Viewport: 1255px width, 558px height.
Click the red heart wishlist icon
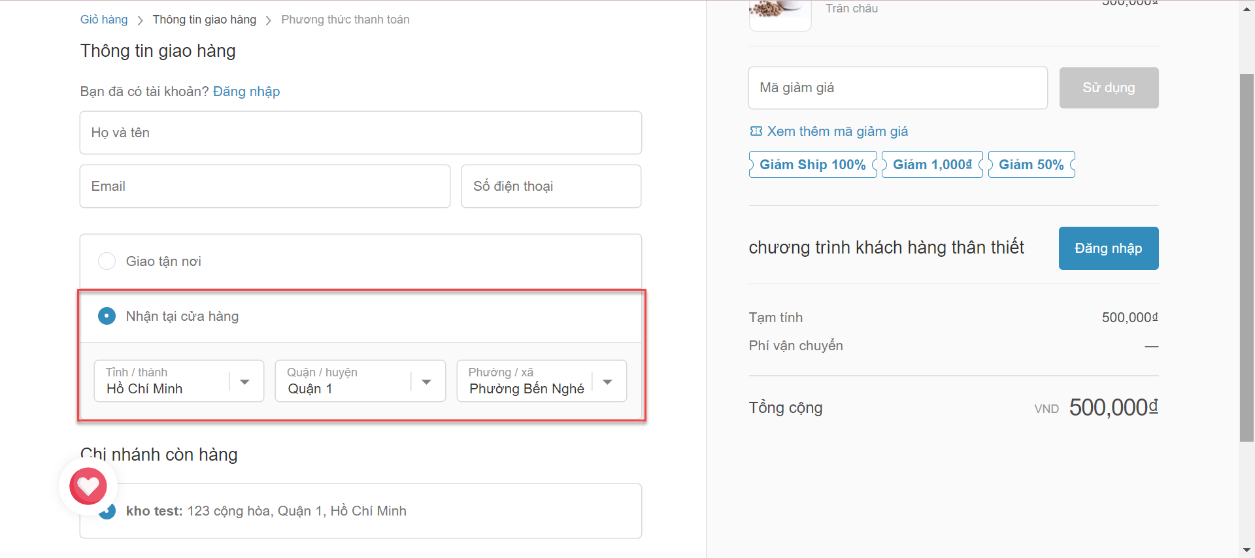coord(88,486)
